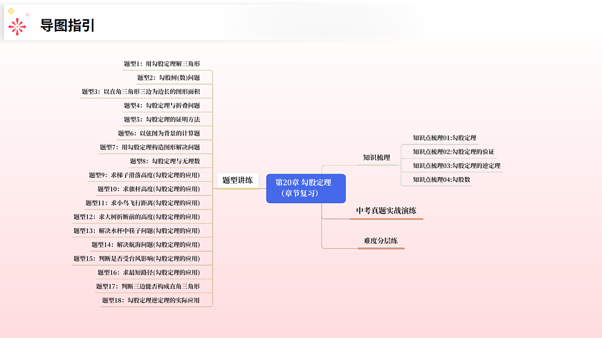Screen dimensions: 602x338
Task: Select the 题型讲练 branch node
Action: [237, 180]
